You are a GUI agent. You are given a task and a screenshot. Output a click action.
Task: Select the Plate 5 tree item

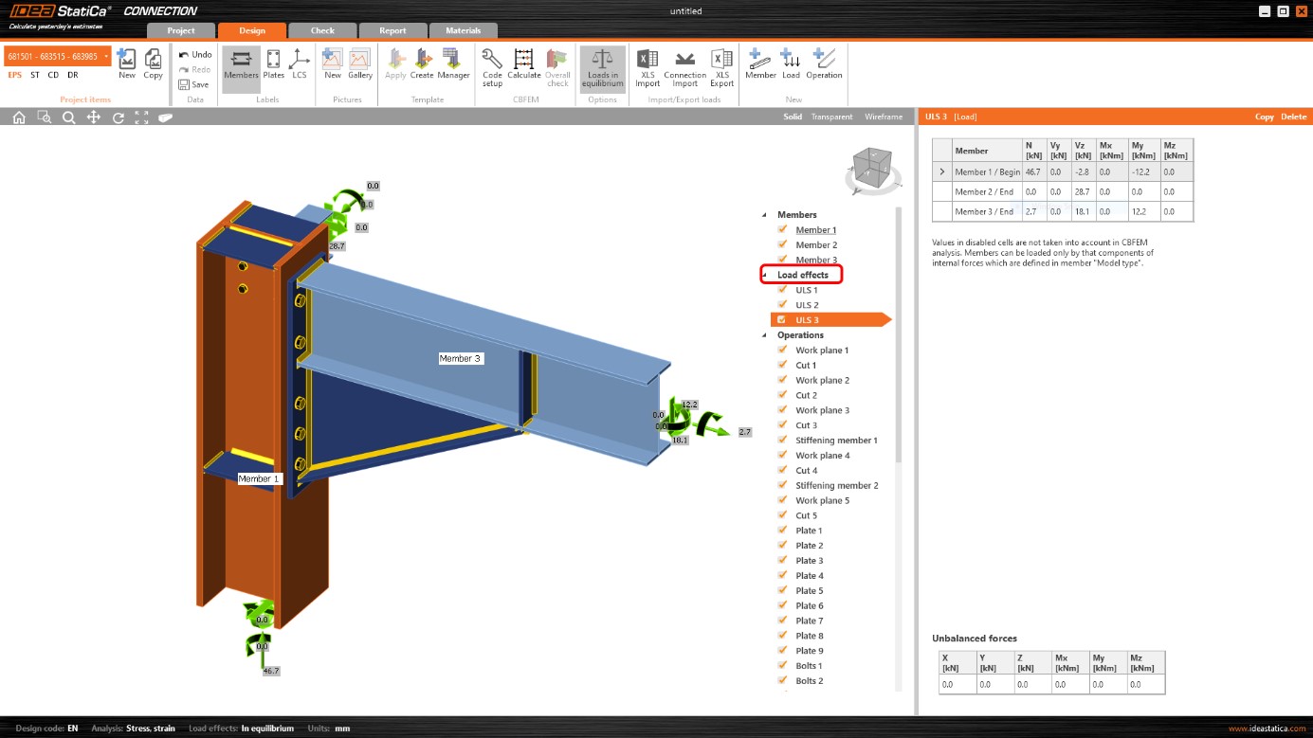[x=809, y=591]
